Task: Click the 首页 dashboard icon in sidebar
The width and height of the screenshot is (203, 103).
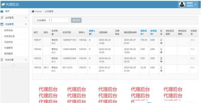Action: tap(2, 11)
